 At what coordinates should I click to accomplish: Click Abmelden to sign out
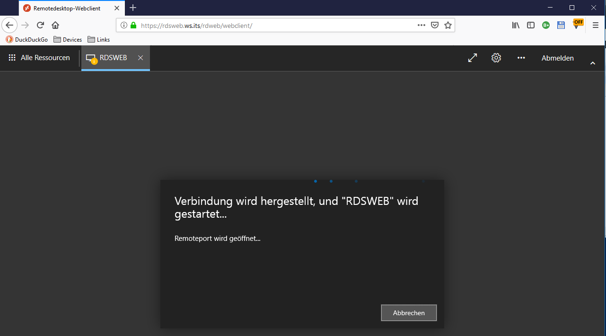click(x=558, y=58)
